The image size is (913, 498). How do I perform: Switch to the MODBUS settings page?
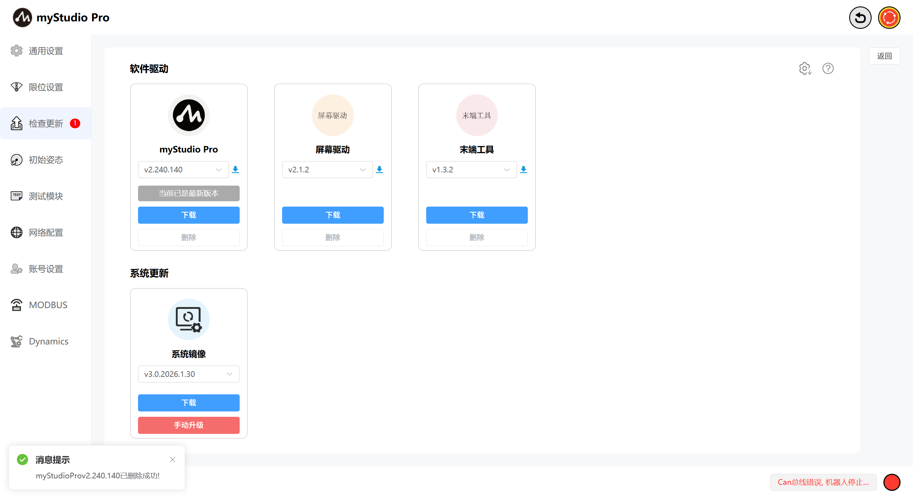pos(48,305)
